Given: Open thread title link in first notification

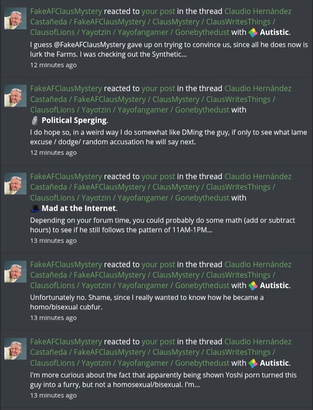Looking at the screenshot, I should [161, 22].
